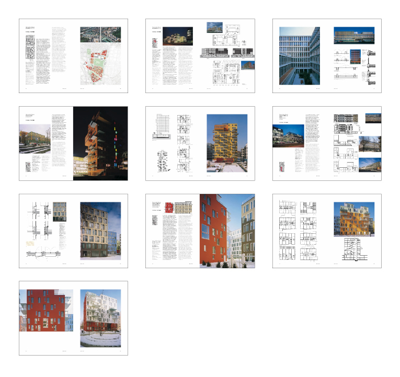Open the spread with the red site plan map
The image size is (400, 377).
[x=74, y=56]
